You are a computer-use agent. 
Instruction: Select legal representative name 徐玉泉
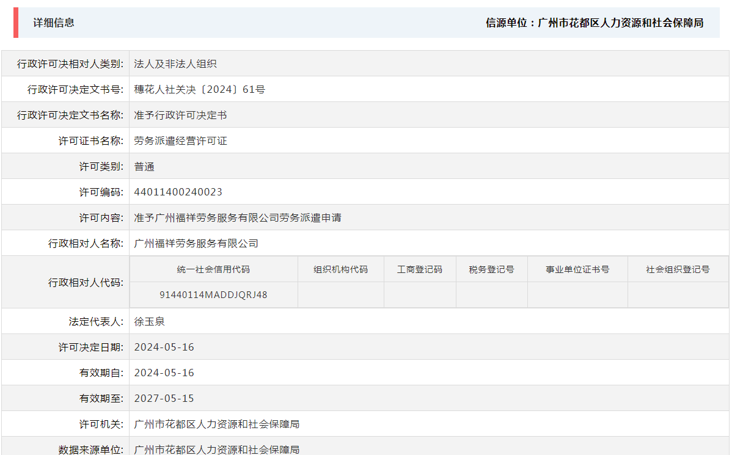pyautogui.click(x=149, y=322)
